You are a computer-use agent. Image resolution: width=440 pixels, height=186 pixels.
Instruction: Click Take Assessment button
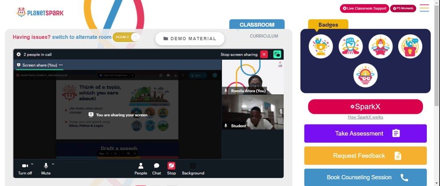(x=365, y=133)
